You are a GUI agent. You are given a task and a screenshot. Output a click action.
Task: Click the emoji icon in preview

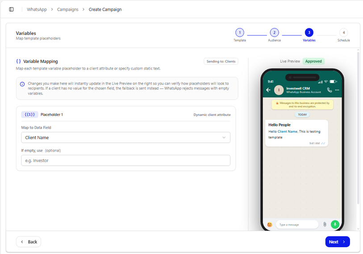tap(270, 225)
